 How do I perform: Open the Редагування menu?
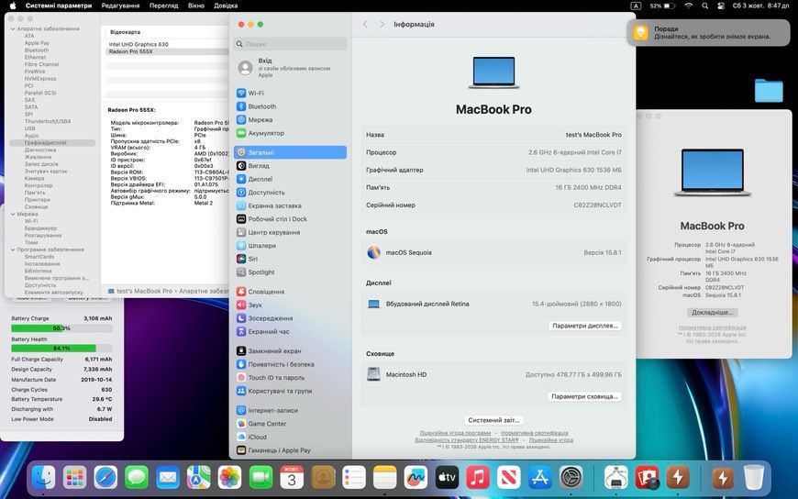[120, 6]
